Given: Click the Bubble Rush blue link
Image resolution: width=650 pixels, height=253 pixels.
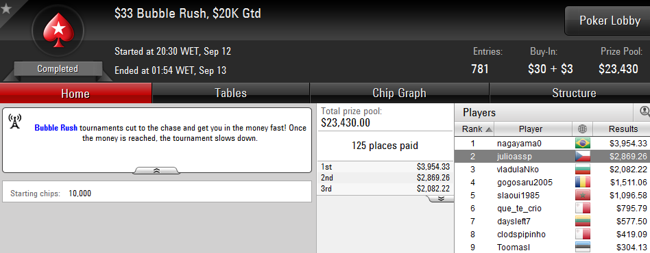Looking at the screenshot, I should pyautogui.click(x=56, y=128).
